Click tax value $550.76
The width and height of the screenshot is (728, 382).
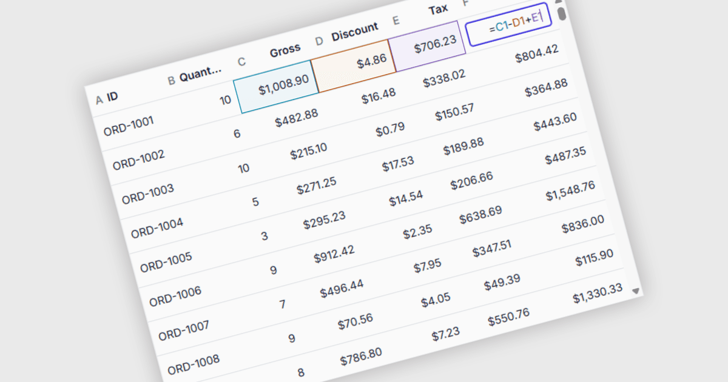(508, 317)
